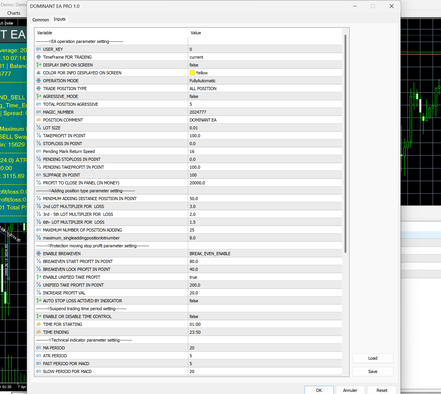441x394 pixels.
Task: Click the boolean icon beside DISPLAY INFO ON SCREEN
Action: pyautogui.click(x=39, y=65)
